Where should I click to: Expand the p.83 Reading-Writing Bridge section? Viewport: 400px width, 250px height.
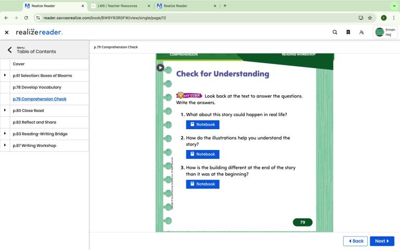pyautogui.click(x=5, y=134)
